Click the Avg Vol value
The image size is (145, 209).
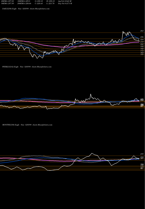click(65, 1)
